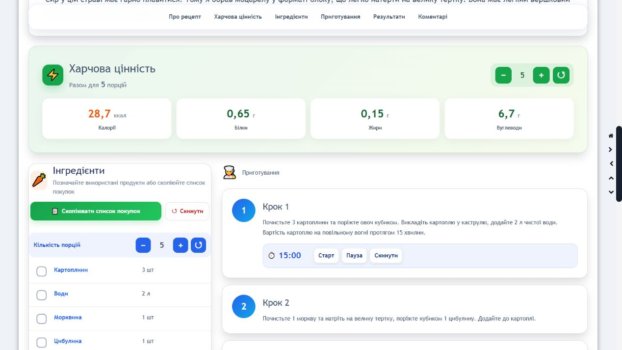Click the Води ingredient name
Screen dimensions: 622x350
[x=61, y=294]
